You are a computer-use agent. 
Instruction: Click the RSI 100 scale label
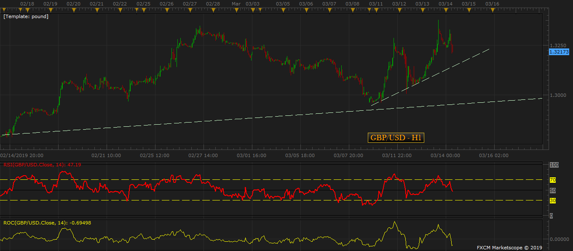[554, 165]
